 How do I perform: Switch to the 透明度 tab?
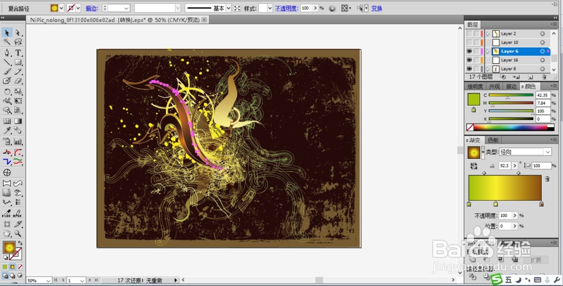tap(475, 87)
